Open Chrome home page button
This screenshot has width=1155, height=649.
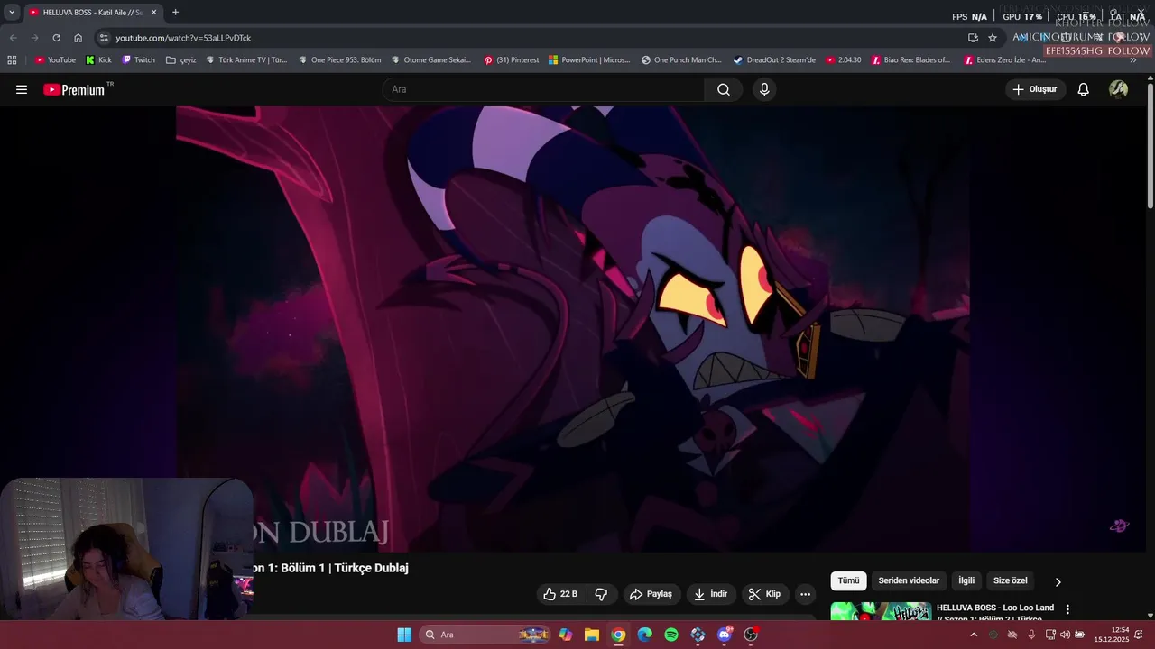[x=78, y=38]
